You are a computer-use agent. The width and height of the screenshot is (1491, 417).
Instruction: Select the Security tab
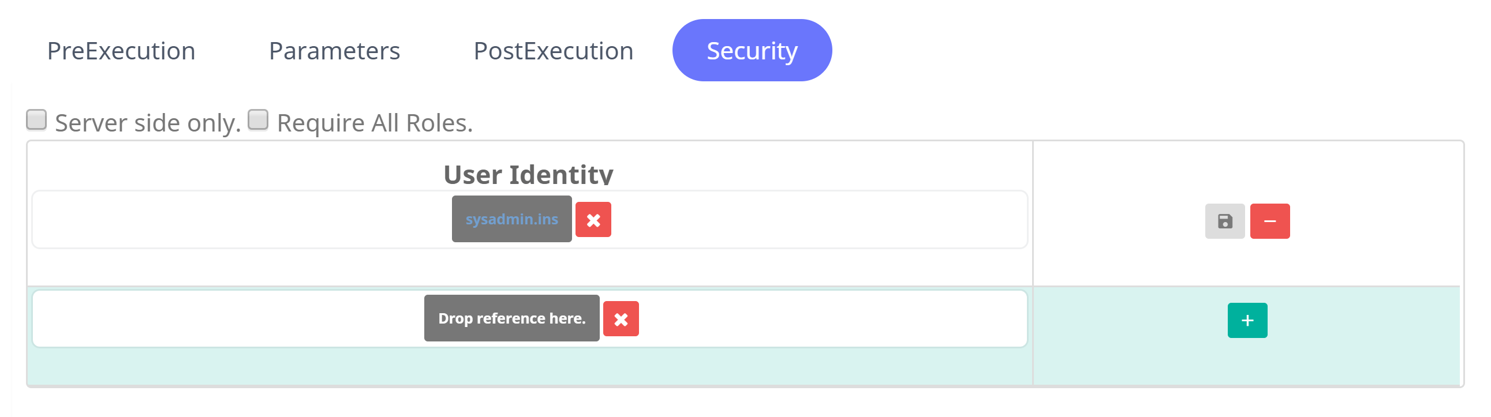752,51
